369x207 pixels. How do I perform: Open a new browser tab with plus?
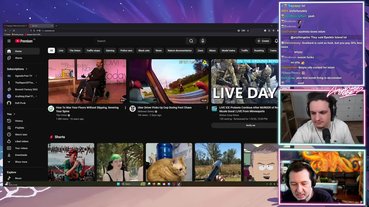pyautogui.click(x=56, y=26)
